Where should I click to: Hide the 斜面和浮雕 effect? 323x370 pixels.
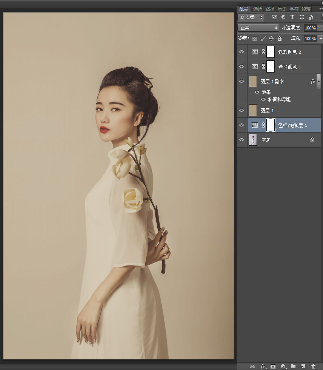point(263,99)
